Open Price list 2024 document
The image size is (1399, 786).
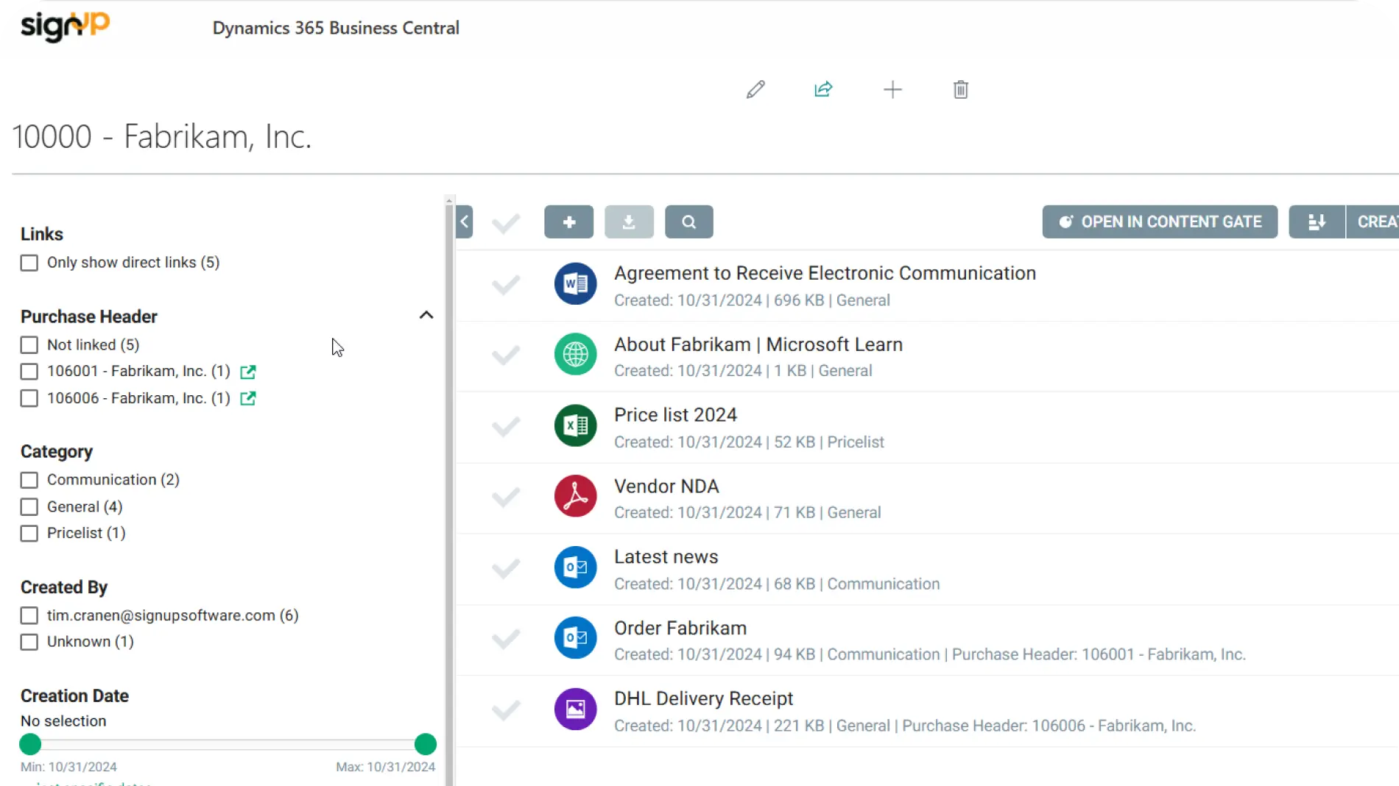click(x=675, y=415)
